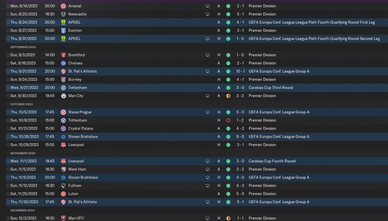The width and height of the screenshot is (388, 221).
Task: Click the Luton club badge
Action: [63, 194]
